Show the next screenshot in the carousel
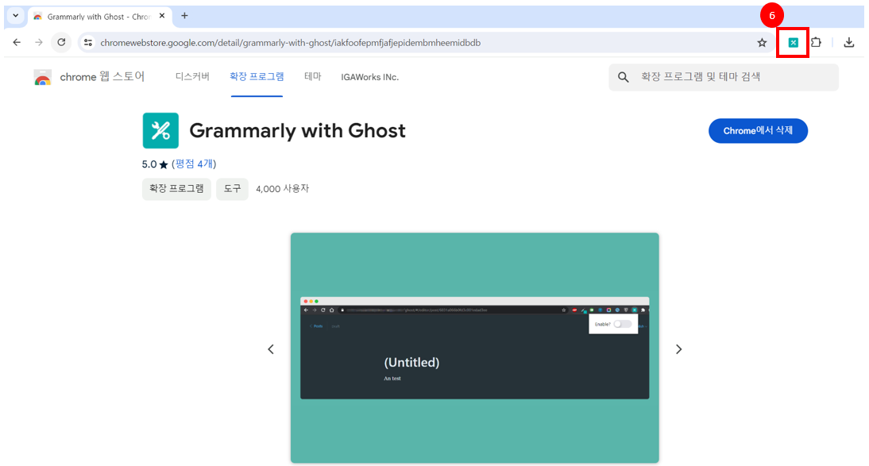 click(678, 349)
